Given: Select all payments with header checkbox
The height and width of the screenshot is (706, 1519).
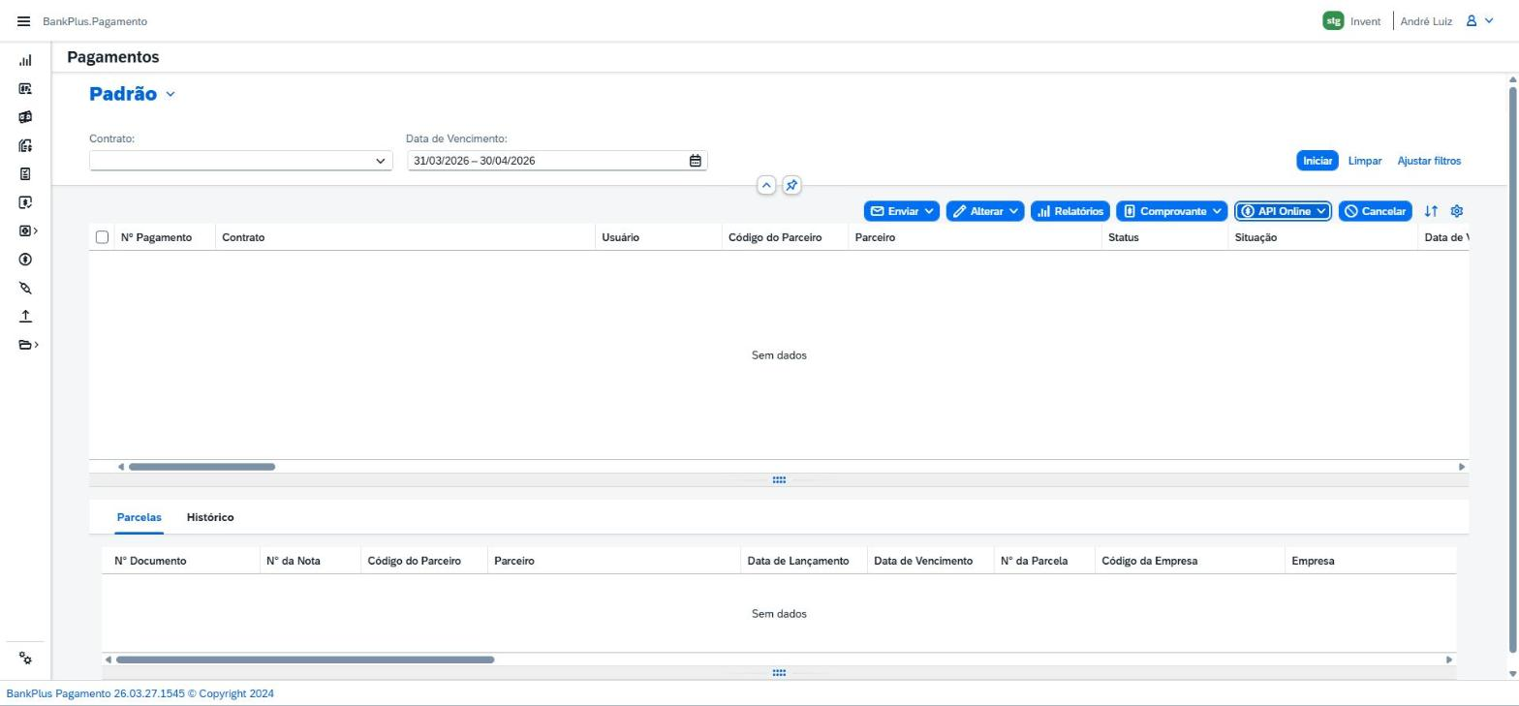Looking at the screenshot, I should (102, 237).
